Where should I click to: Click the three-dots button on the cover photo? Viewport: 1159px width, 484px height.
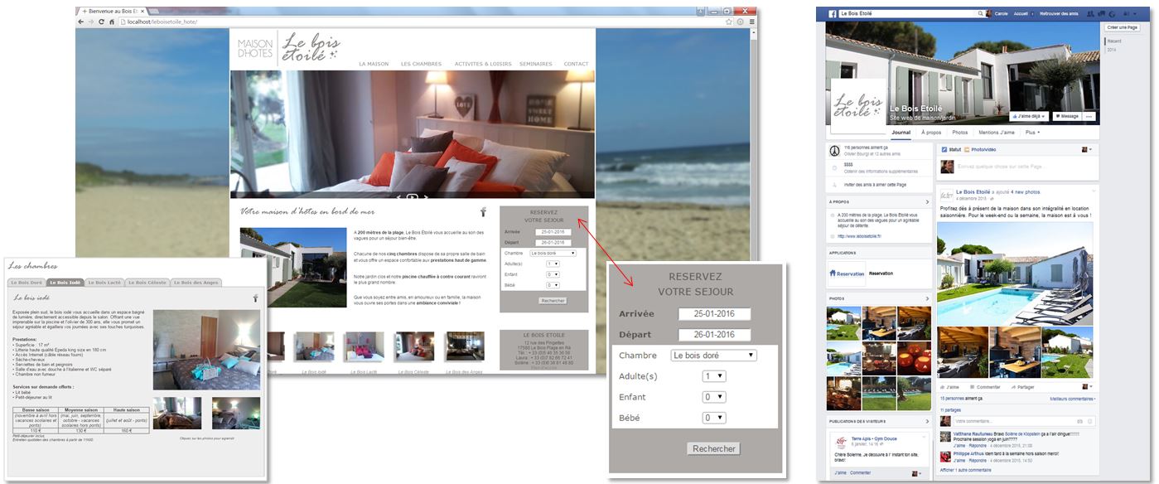click(x=1090, y=116)
